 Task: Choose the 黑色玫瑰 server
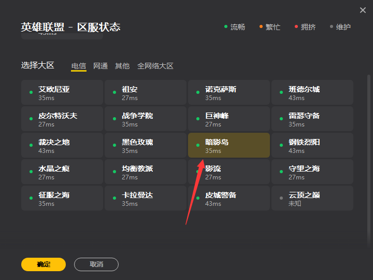click(146, 145)
